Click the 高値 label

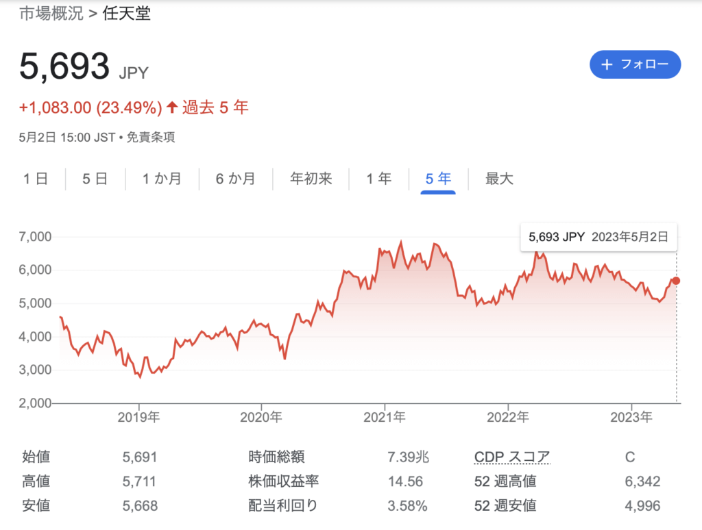pyautogui.click(x=36, y=481)
